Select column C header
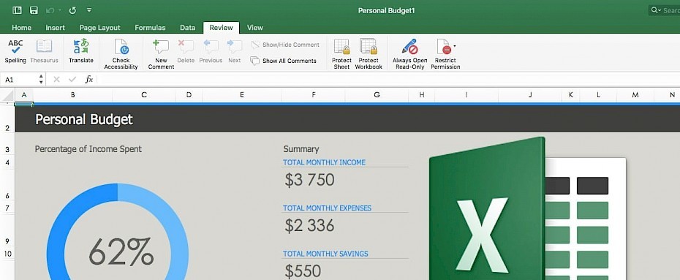This screenshot has width=680, height=280. (x=144, y=95)
